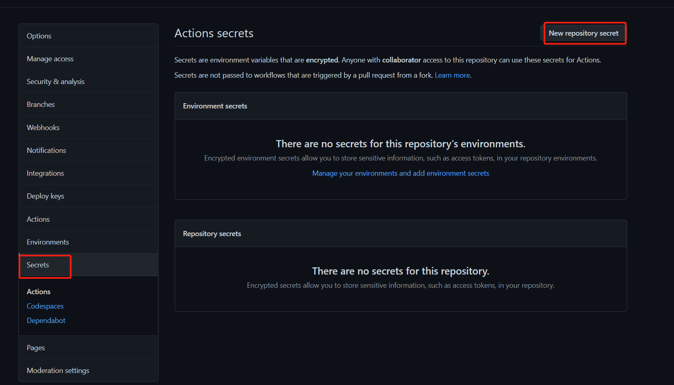Screen dimensions: 674x385
Task: Open Integrations in the sidebar
Action: click(x=45, y=173)
